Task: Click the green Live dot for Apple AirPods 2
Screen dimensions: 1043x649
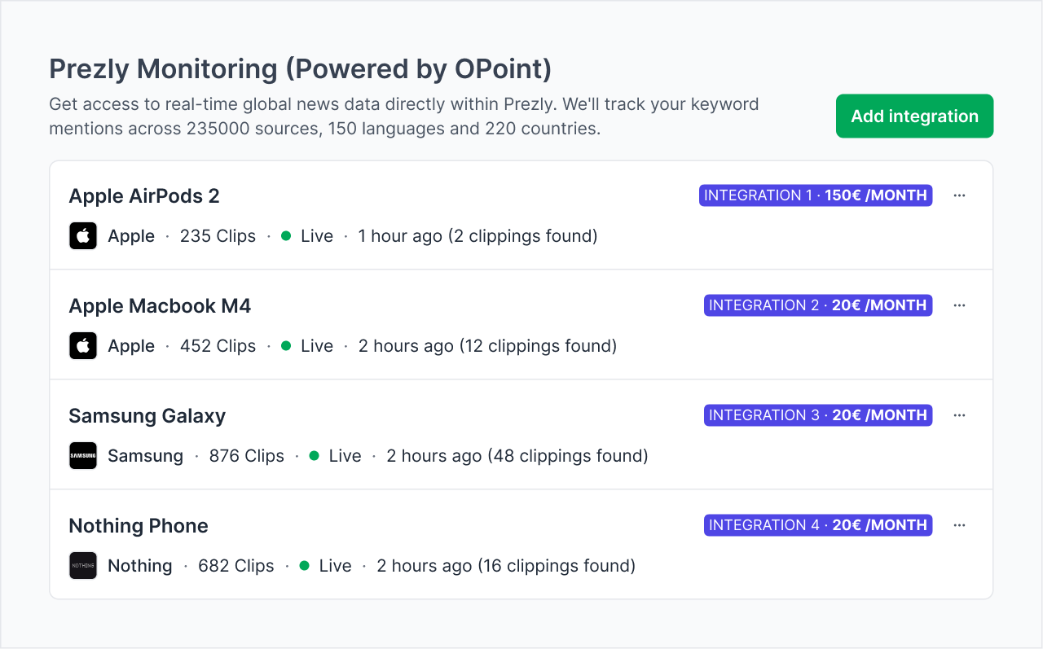Action: pos(286,236)
